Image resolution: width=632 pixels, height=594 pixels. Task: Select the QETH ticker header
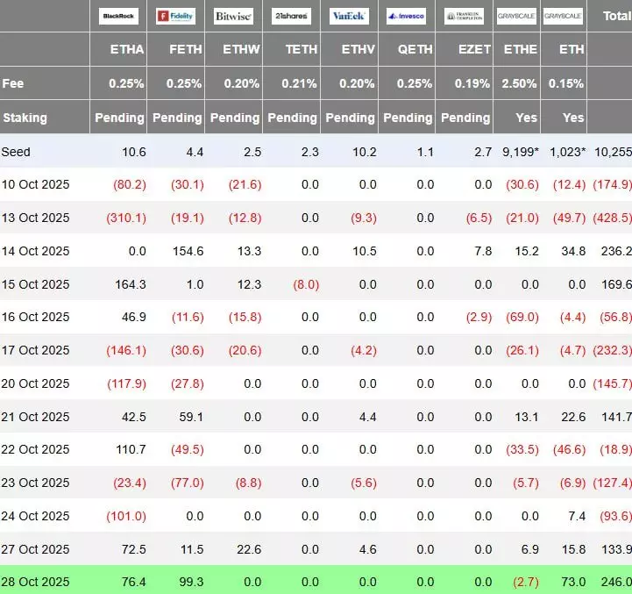coord(415,50)
